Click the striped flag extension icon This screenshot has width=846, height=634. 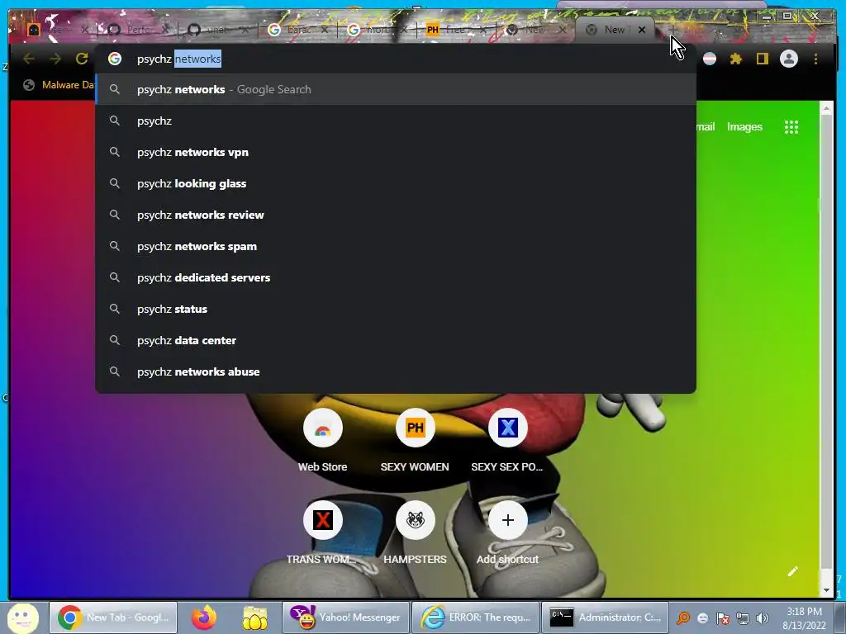pyautogui.click(x=710, y=59)
